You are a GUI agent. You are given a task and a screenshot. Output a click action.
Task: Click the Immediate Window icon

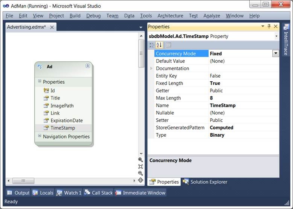tap(118, 193)
